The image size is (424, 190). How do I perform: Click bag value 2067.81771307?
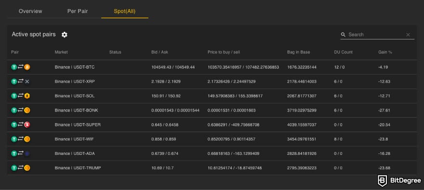pyautogui.click(x=302, y=96)
